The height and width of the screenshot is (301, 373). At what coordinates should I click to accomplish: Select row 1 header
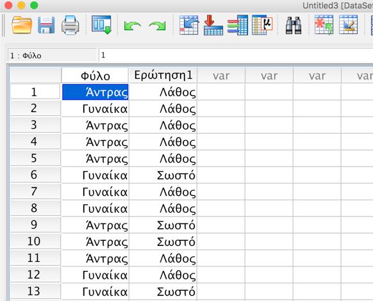(x=35, y=92)
